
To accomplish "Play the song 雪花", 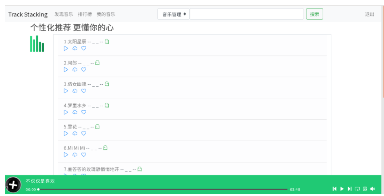I will [66, 134].
